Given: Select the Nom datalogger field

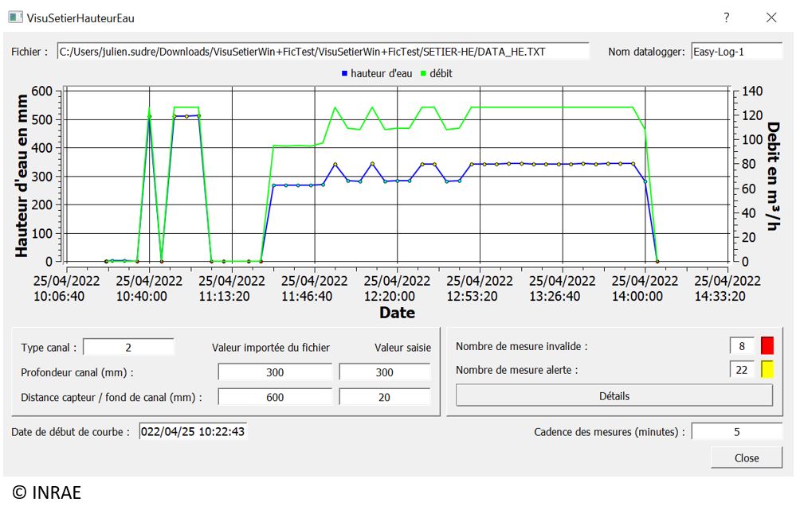Looking at the screenshot, I should pos(736,52).
